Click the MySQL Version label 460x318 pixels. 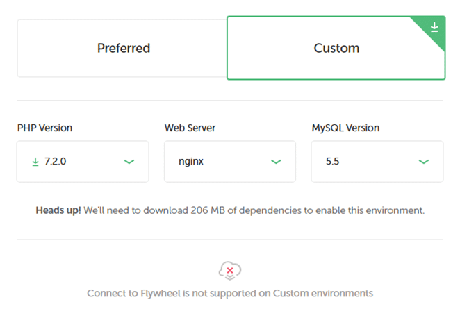(x=345, y=128)
